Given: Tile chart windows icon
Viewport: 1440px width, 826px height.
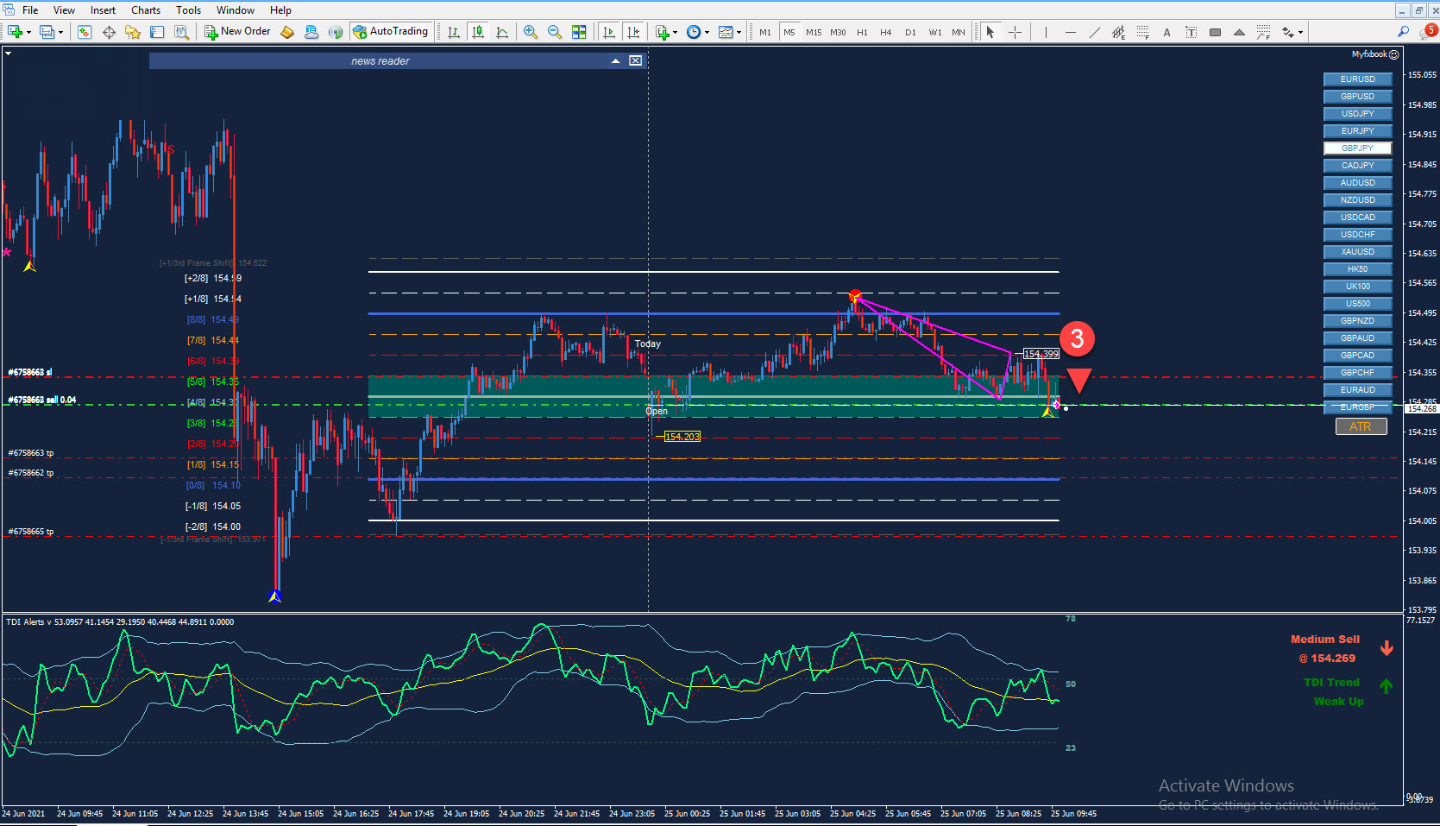Looking at the screenshot, I should coord(579,32).
